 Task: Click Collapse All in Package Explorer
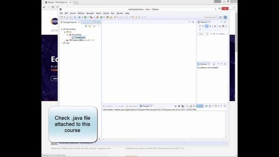click(86, 26)
